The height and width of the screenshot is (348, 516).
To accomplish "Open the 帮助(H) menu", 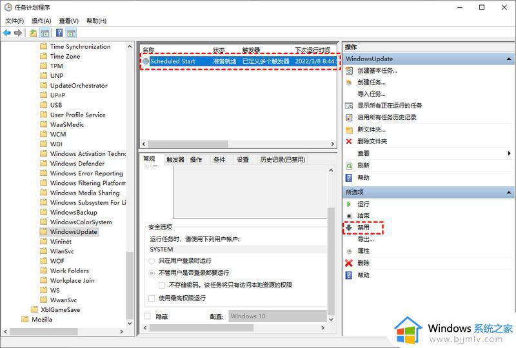I will pos(96,21).
